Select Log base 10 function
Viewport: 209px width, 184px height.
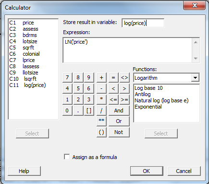click(x=148, y=88)
